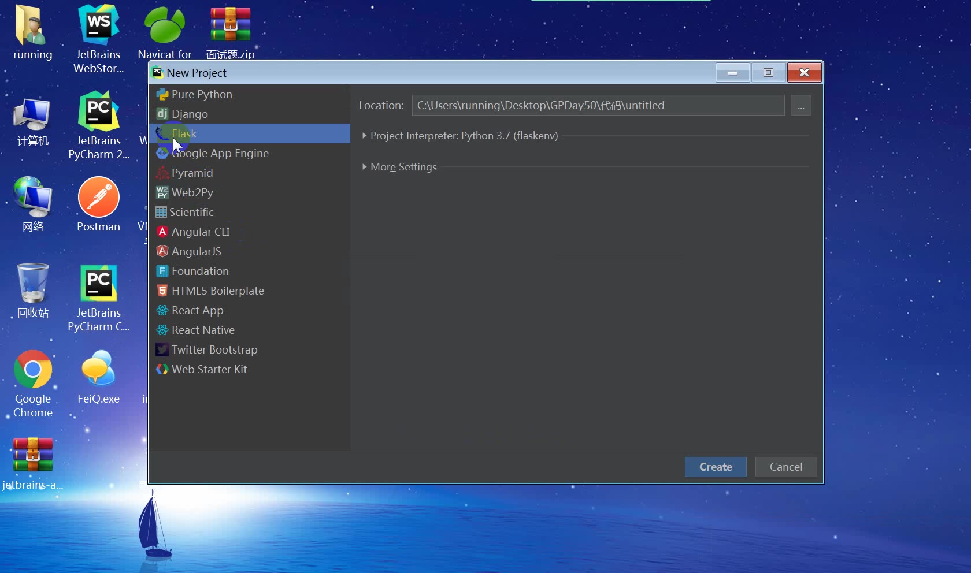This screenshot has height=573, width=971.
Task: Pick the Pyramid project icon
Action: tap(162, 173)
